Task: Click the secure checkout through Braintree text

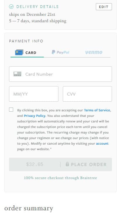Action: 61,178
